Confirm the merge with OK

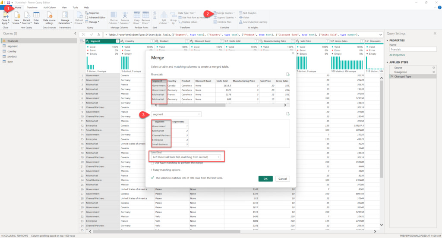(265, 179)
